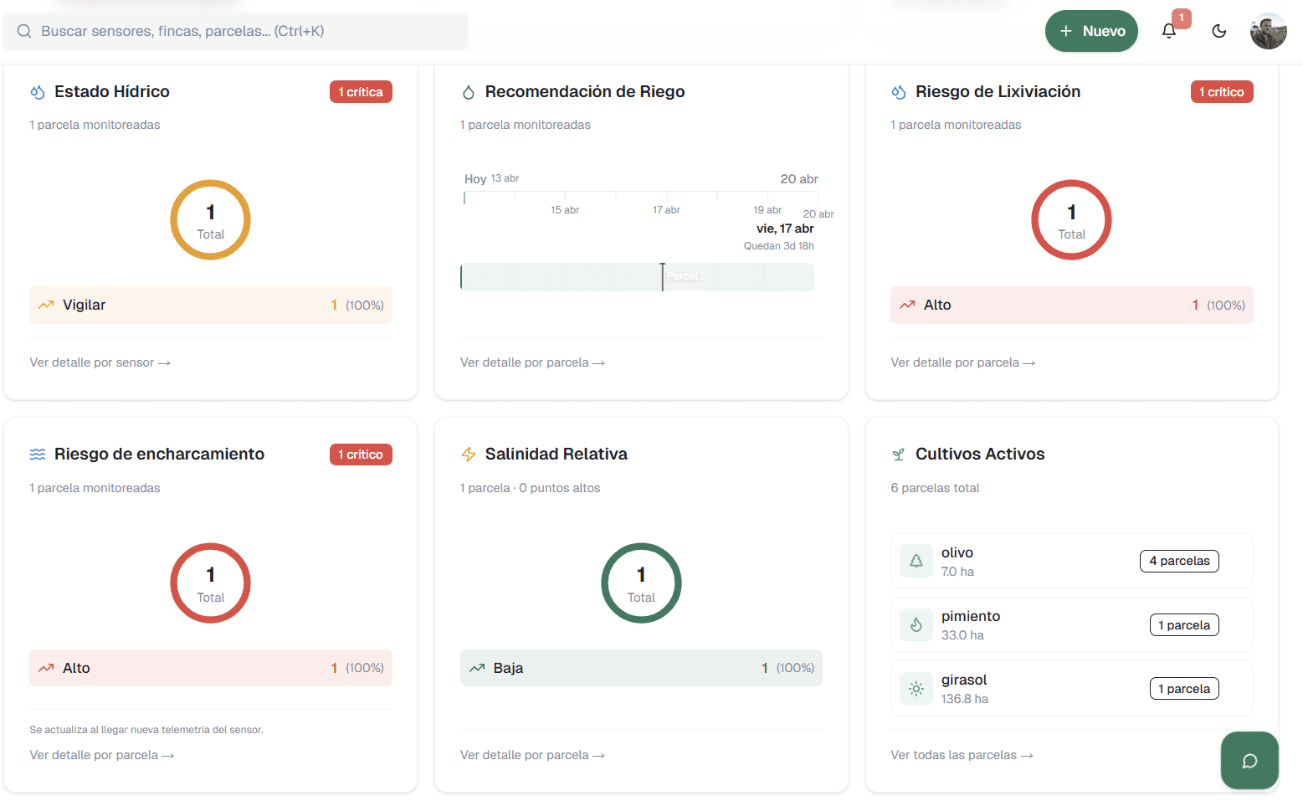
Task: Click the "Quedan 3d 18h" text
Action: [779, 246]
